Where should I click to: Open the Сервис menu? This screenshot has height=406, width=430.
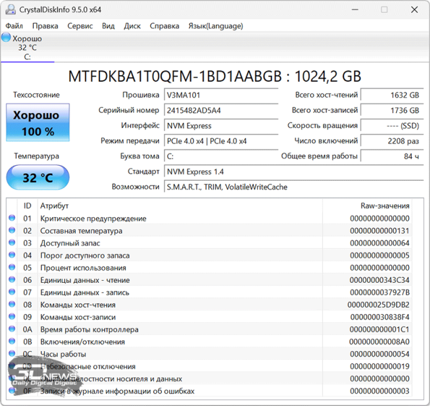pyautogui.click(x=80, y=26)
